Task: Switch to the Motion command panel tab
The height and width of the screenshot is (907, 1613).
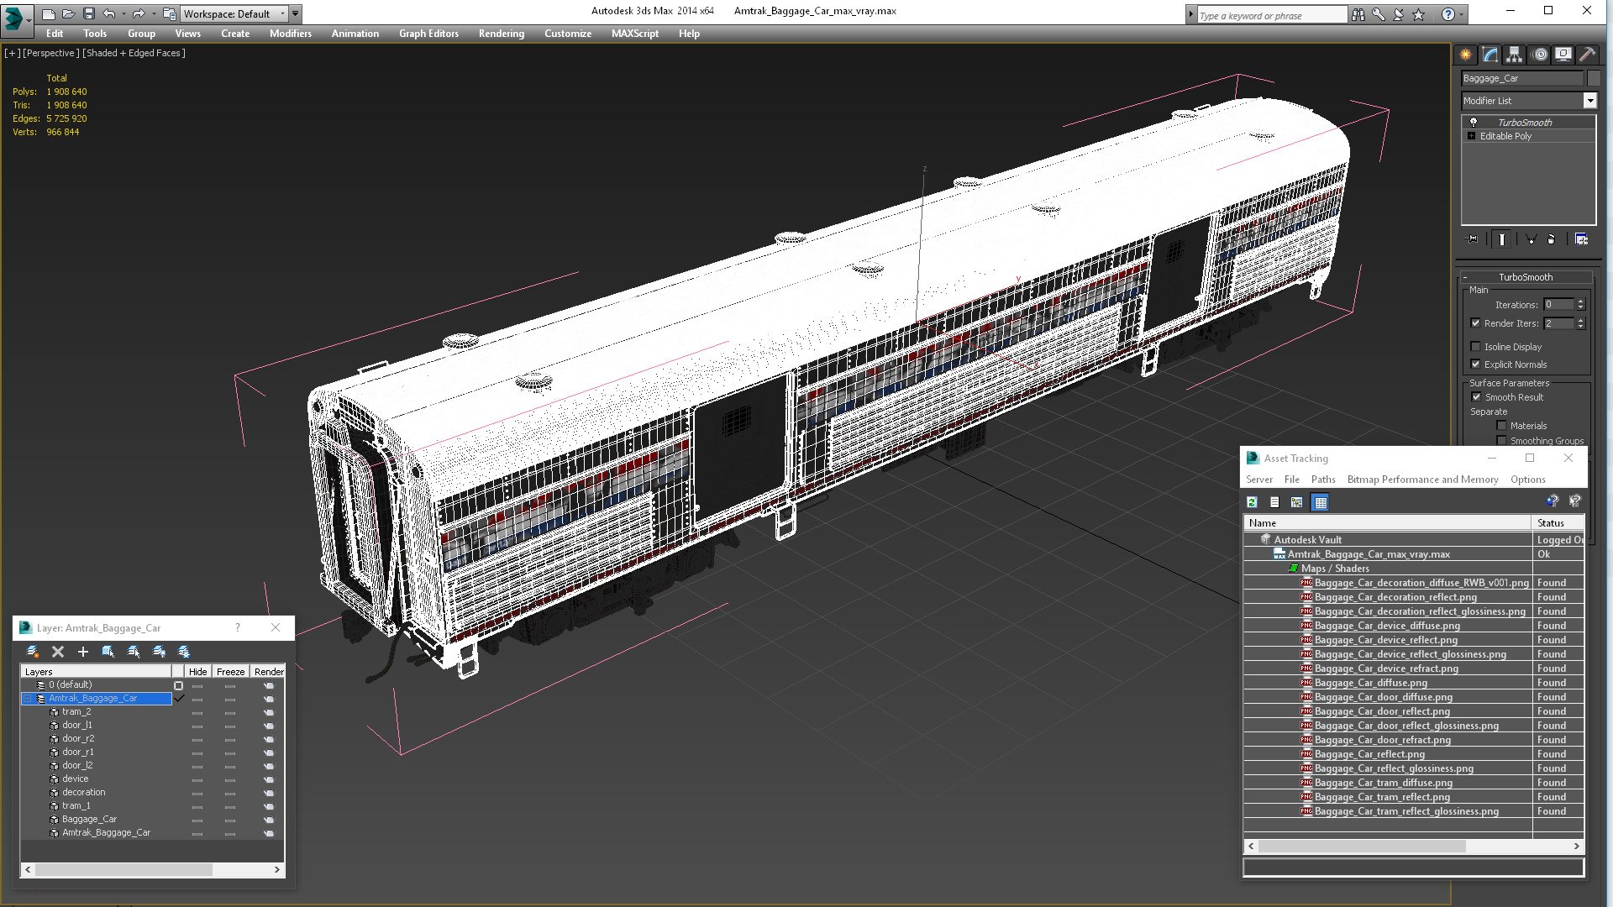Action: coord(1539,55)
